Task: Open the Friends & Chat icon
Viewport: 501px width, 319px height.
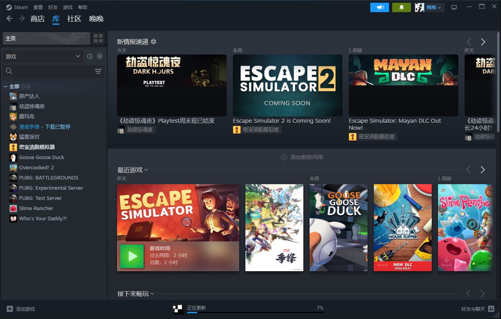Action: [x=491, y=309]
